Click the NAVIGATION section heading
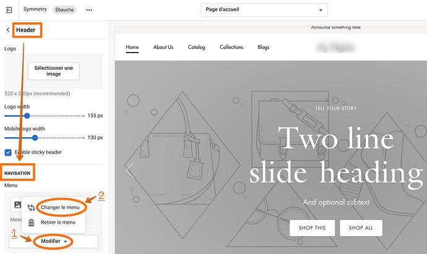The image size is (427, 254). click(17, 173)
